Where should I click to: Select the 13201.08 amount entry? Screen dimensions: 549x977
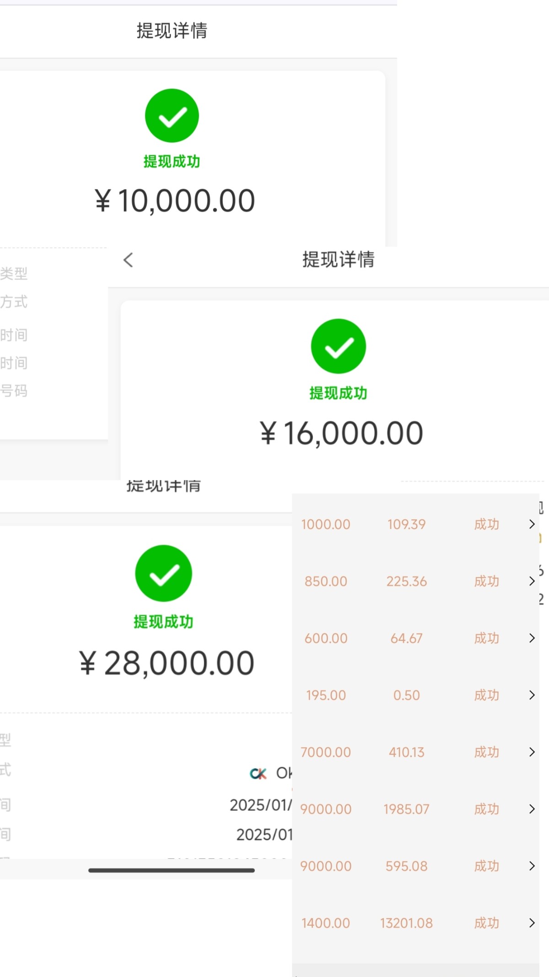(406, 923)
